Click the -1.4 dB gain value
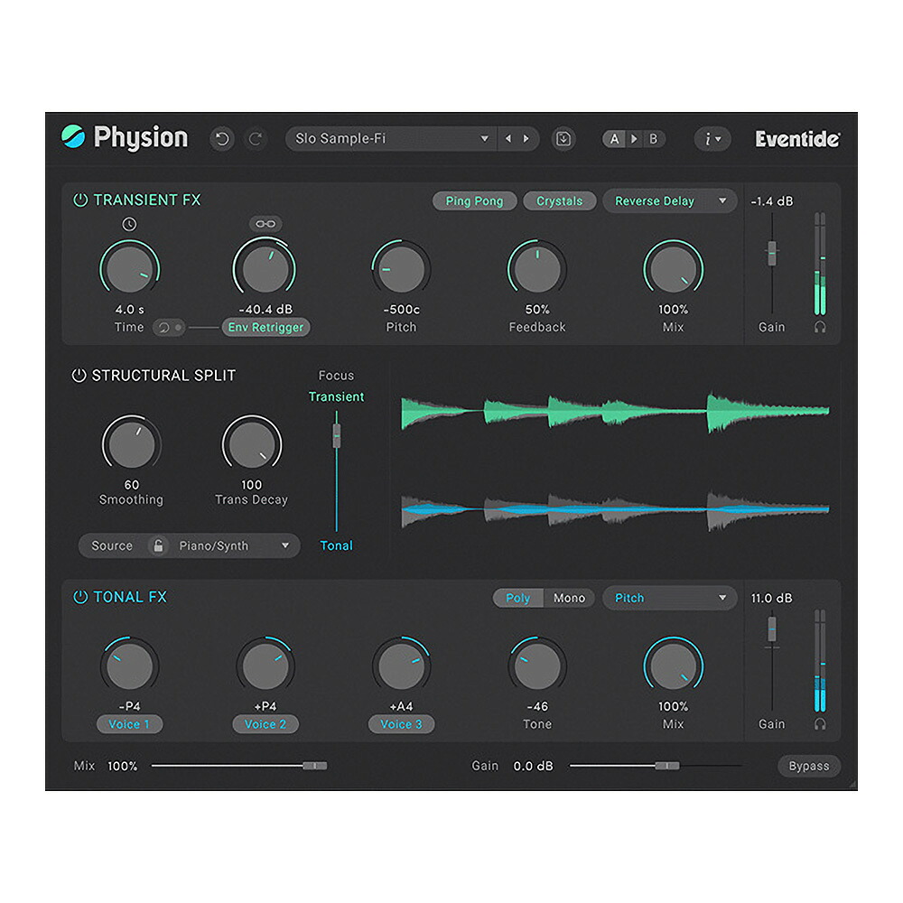Image resolution: width=903 pixels, height=903 pixels. pyautogui.click(x=772, y=201)
